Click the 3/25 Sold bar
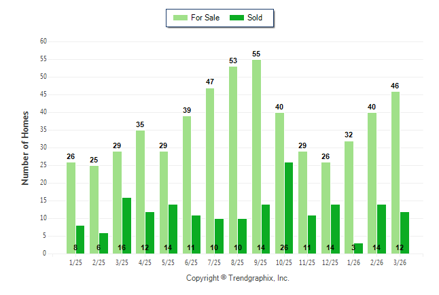Image resolution: width=439 pixels, height=295 pixels. pos(126,225)
